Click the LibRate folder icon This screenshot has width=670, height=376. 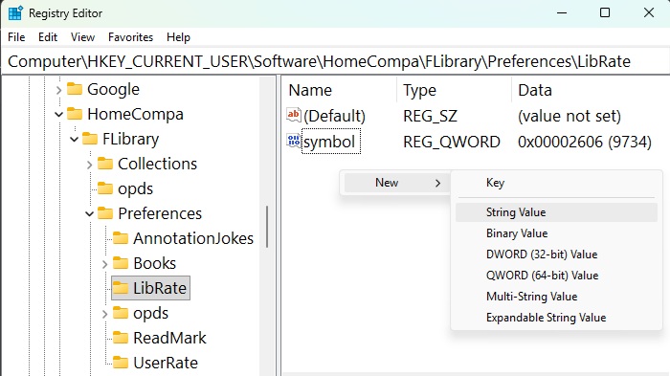pyautogui.click(x=121, y=288)
